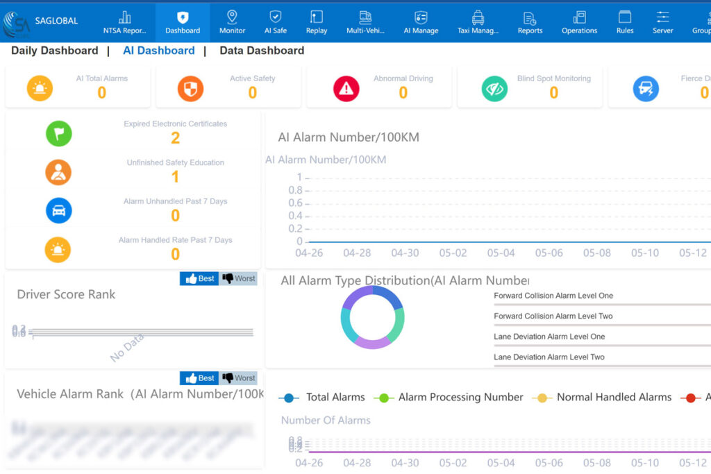The image size is (711, 474).
Task: Open the Replay icon
Action: pyautogui.click(x=317, y=17)
